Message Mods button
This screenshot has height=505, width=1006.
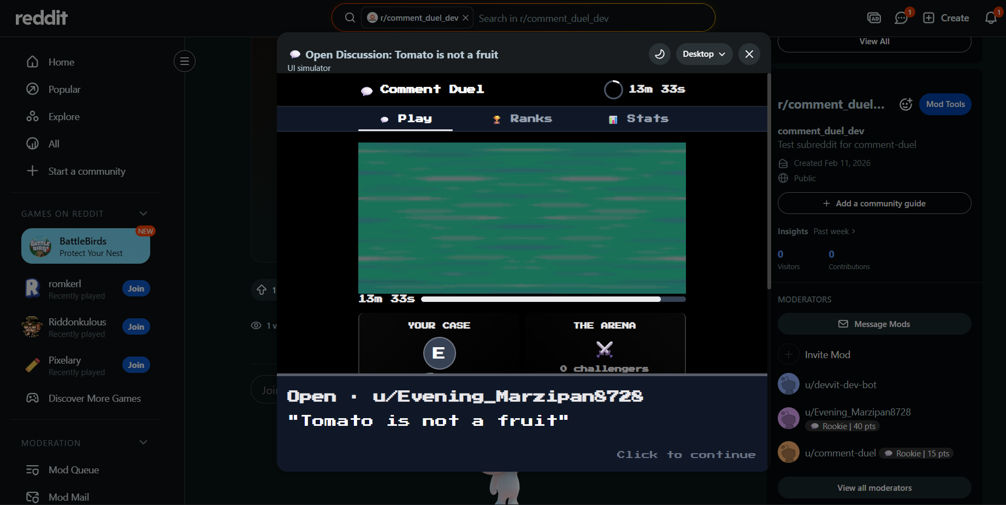point(874,324)
